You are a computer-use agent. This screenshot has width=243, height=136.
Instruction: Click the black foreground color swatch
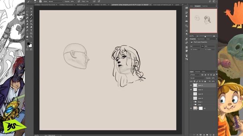28,44
